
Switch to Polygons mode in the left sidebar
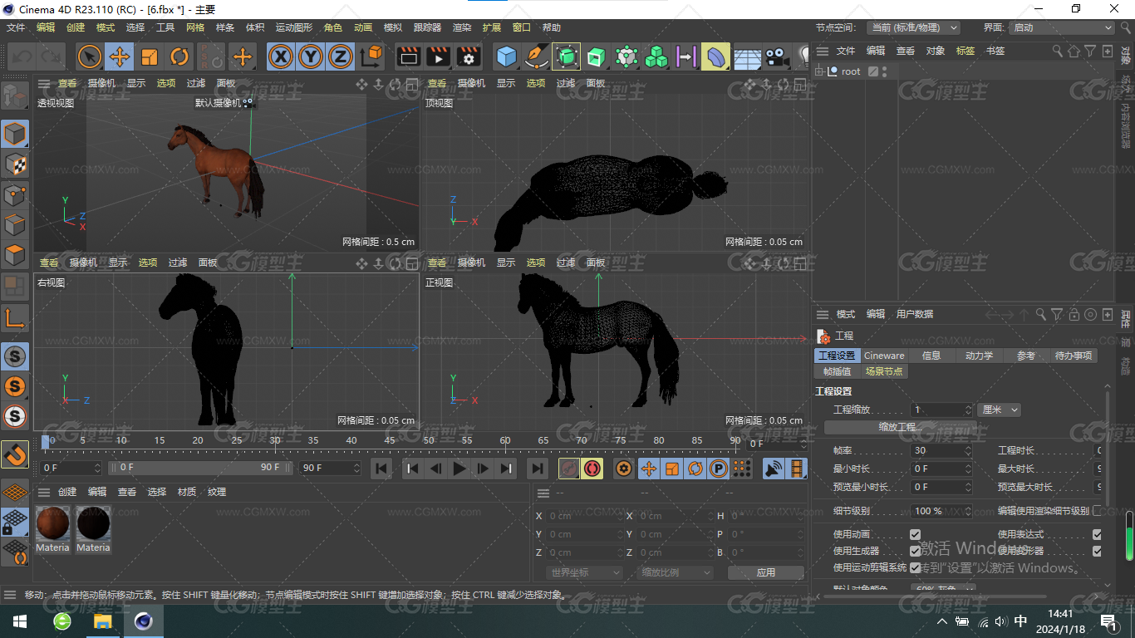coord(15,254)
